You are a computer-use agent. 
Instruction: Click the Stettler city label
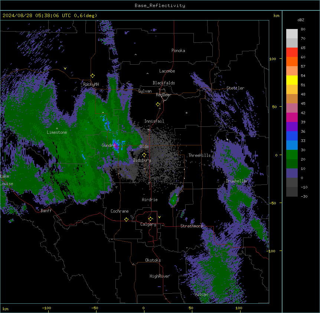point(235,88)
